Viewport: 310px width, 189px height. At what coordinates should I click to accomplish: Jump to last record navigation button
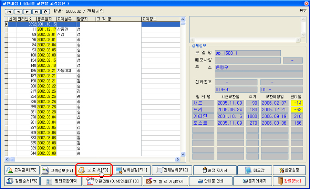point(37,12)
